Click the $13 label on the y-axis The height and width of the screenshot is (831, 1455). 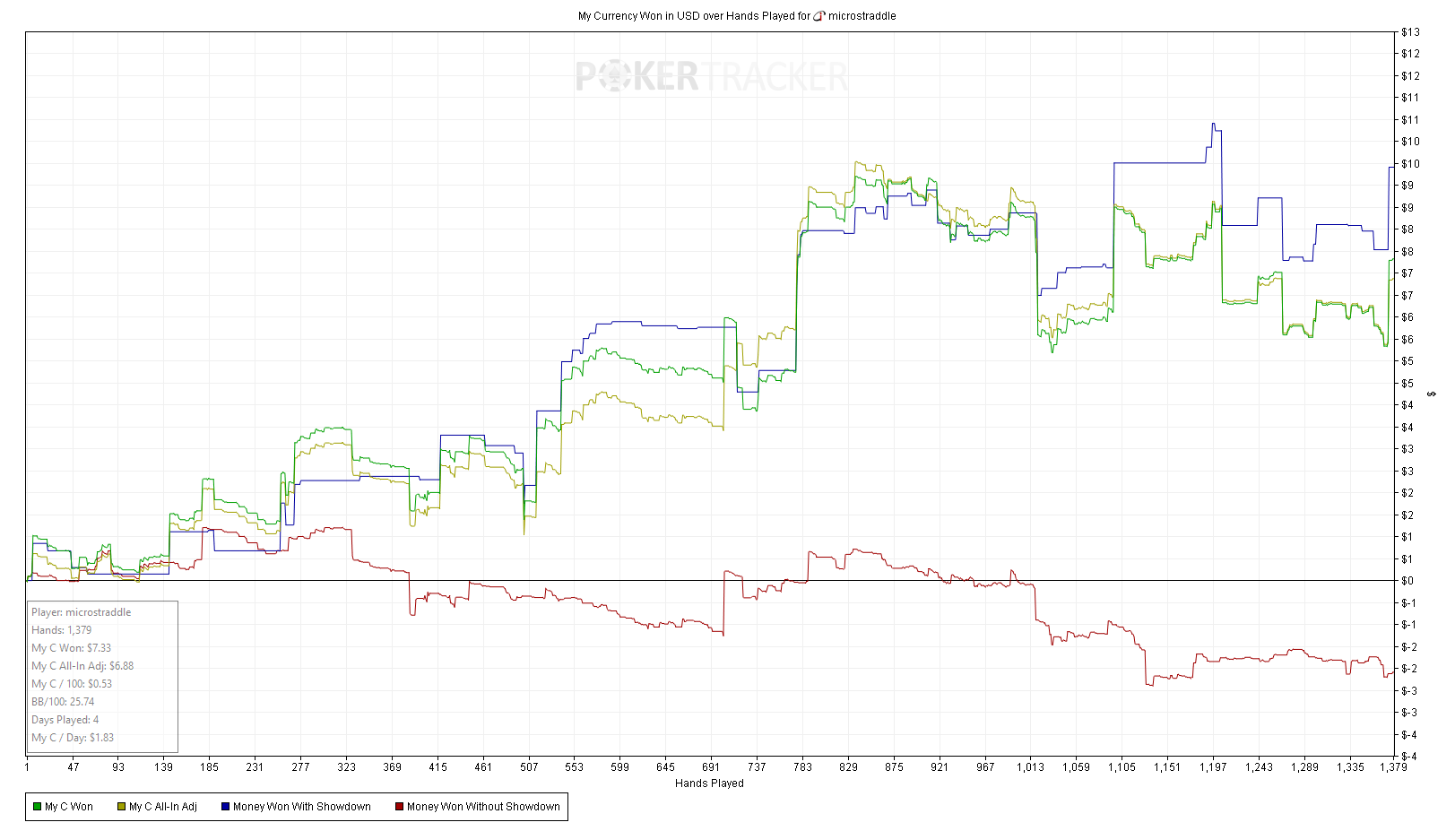point(1410,32)
